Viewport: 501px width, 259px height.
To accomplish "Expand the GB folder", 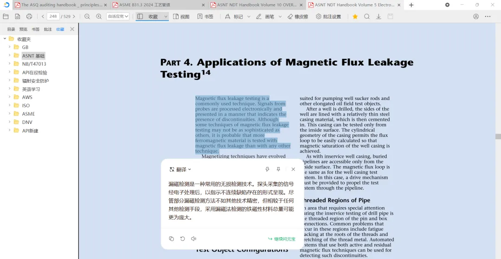I will 9,47.
